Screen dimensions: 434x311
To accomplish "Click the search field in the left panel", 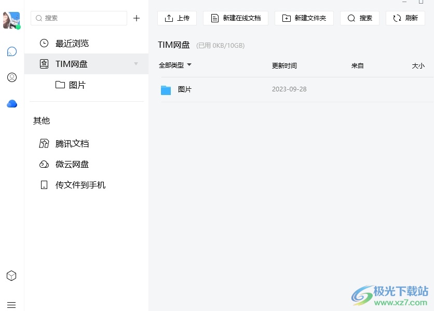I will tap(79, 18).
